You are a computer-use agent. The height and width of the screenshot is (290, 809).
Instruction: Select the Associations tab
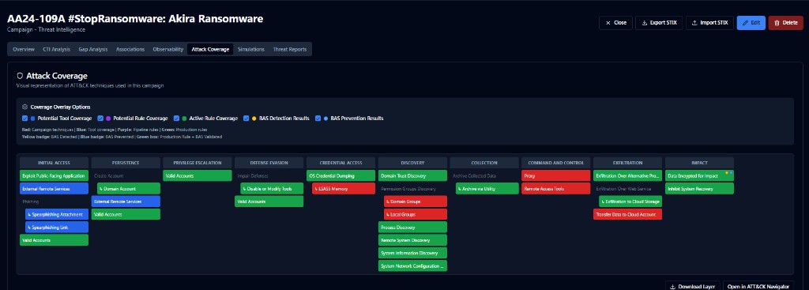[x=130, y=50]
